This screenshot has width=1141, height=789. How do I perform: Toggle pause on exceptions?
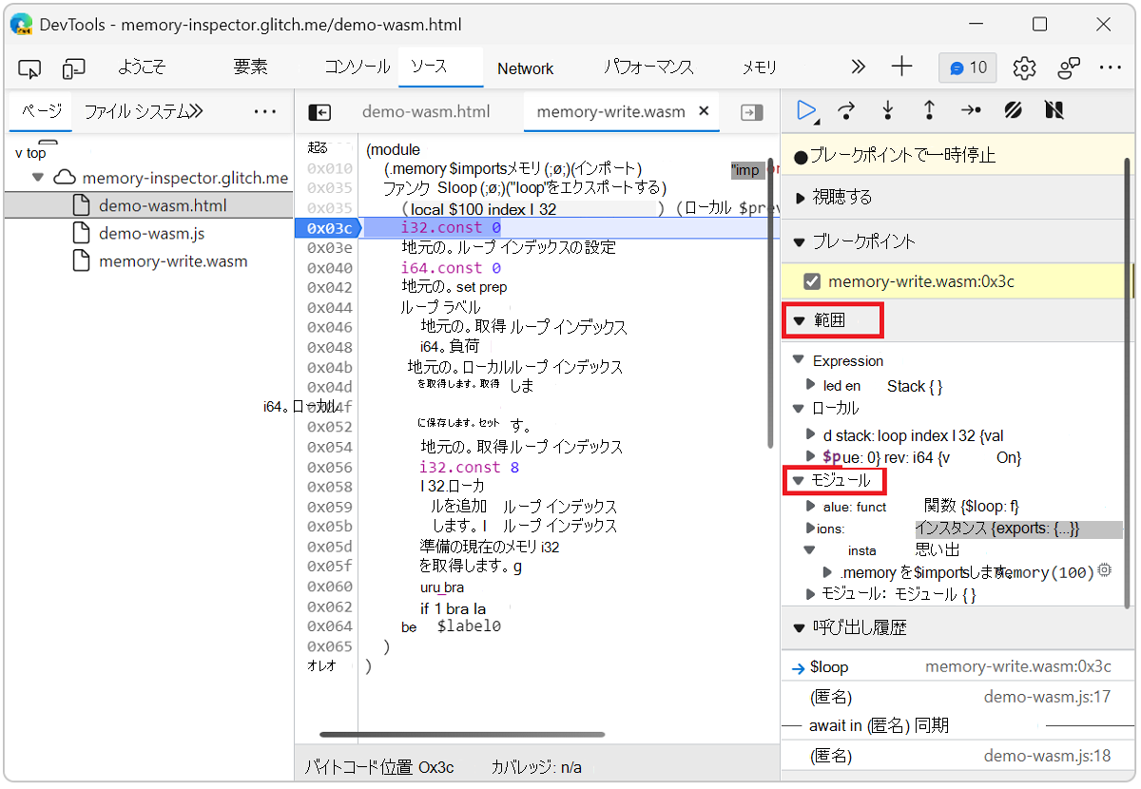tap(1054, 110)
